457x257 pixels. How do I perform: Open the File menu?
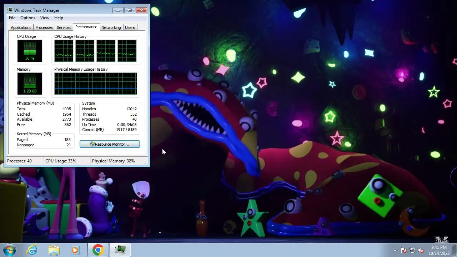(12, 18)
